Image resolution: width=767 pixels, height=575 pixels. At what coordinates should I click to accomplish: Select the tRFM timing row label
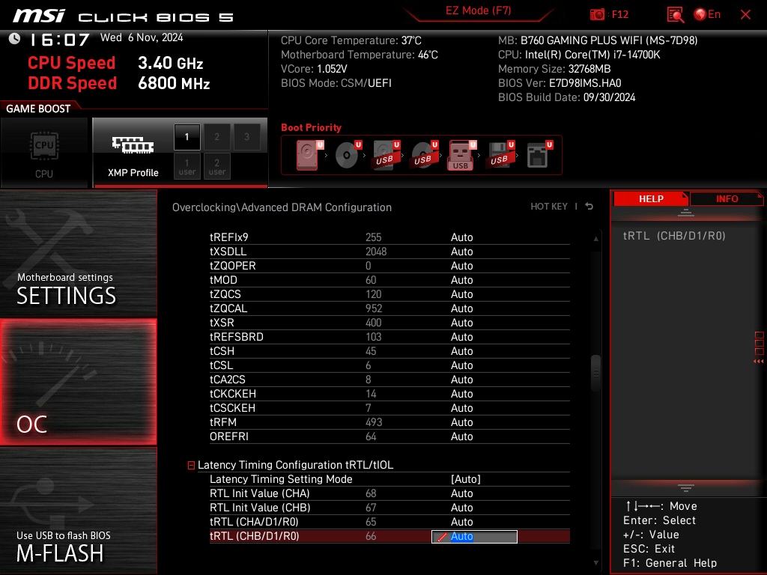point(223,422)
